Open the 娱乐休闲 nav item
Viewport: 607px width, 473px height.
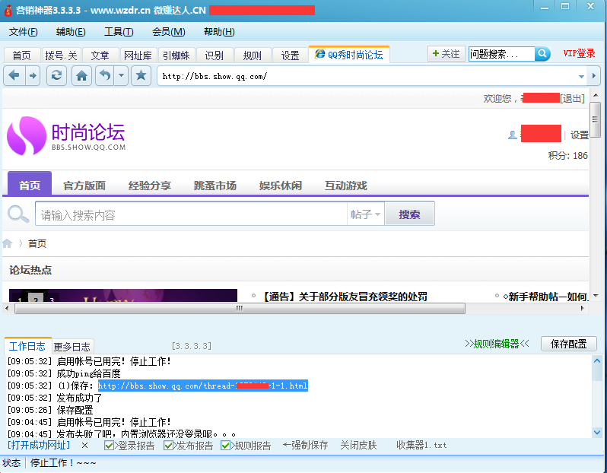[x=281, y=186]
